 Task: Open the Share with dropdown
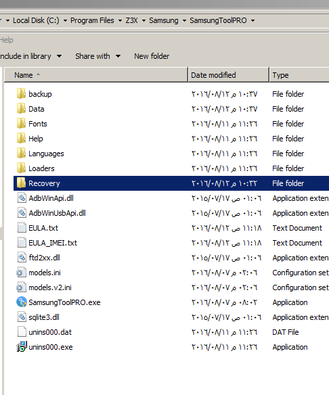point(97,56)
